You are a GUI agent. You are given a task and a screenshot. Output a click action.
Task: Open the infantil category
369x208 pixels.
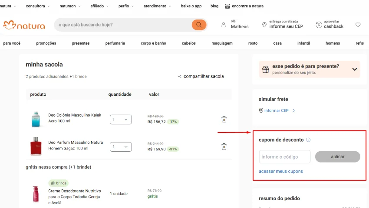(x=303, y=43)
